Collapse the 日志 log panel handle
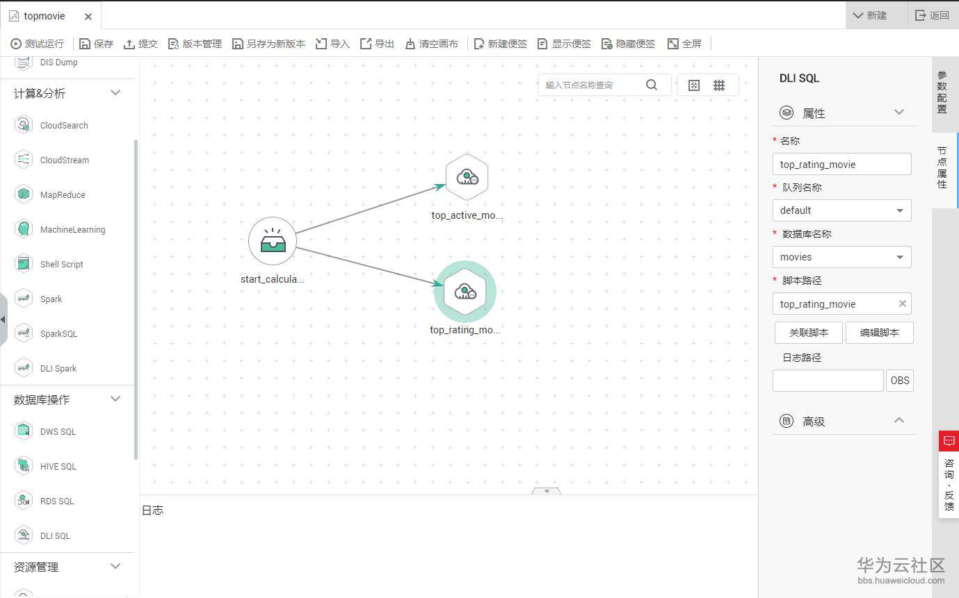Screen dimensions: 959x598 546,491
